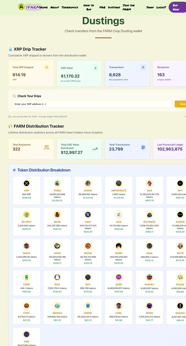Select the FURY token logo
Image resolution: width=186 pixels, height=346 pixels.
(x=27, y=306)
